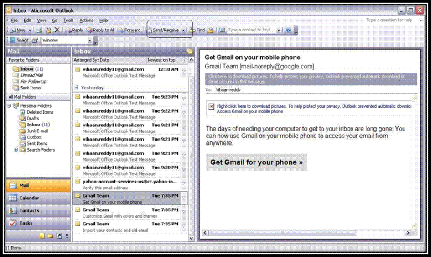Flag the 'Customize Gmail with colors and themes' message
Image resolution: width=431 pixels, height=257 pixels.
(184, 212)
